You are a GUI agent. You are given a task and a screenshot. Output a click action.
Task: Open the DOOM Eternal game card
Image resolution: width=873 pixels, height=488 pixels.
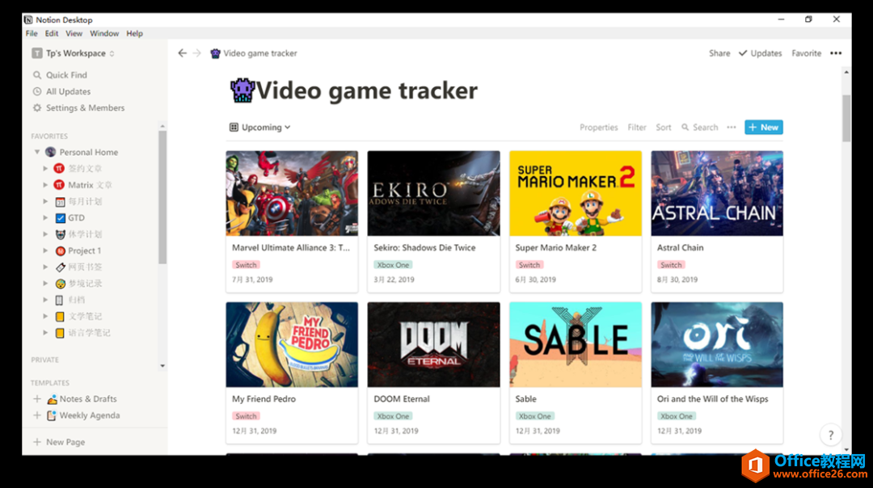(x=434, y=372)
